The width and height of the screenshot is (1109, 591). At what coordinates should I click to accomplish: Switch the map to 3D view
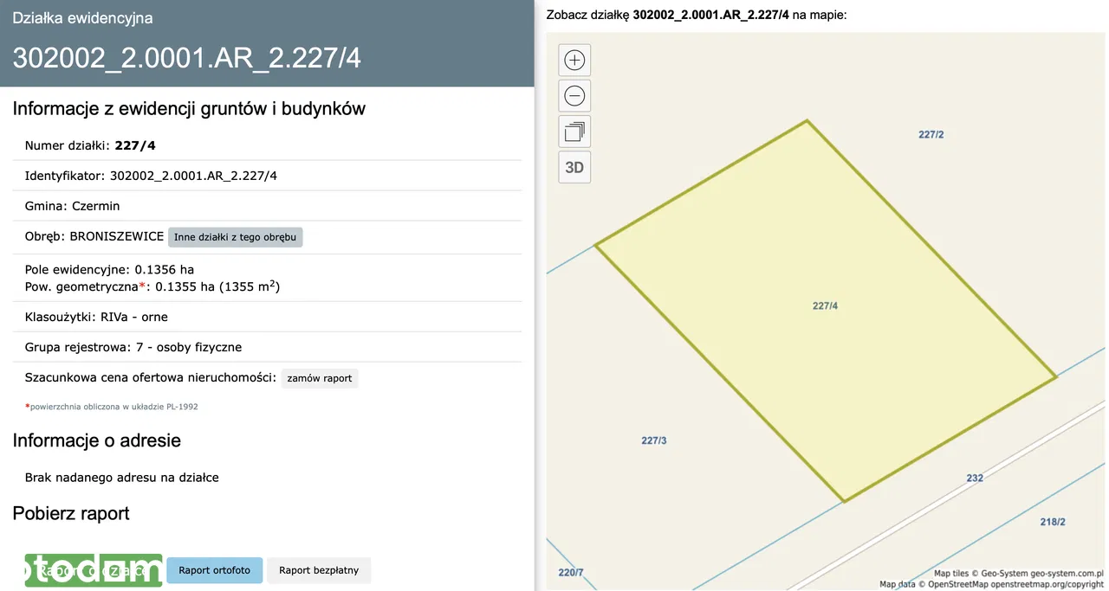coord(574,168)
